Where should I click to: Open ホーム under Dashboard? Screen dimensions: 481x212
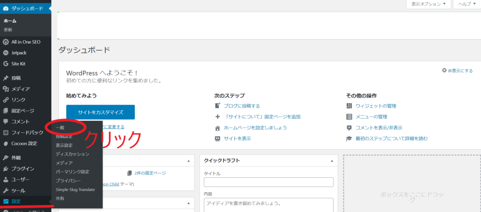point(10,21)
